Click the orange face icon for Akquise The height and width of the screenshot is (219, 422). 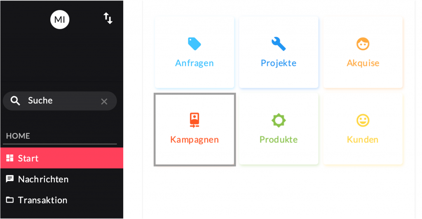[x=363, y=44]
